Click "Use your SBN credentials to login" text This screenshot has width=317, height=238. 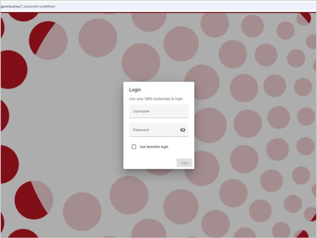click(156, 99)
